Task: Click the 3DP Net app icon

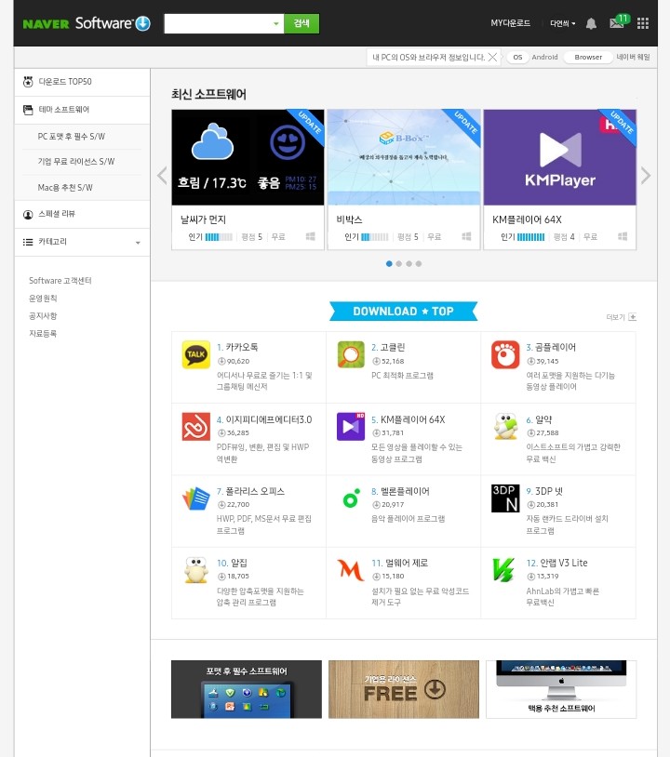Action: [x=505, y=498]
